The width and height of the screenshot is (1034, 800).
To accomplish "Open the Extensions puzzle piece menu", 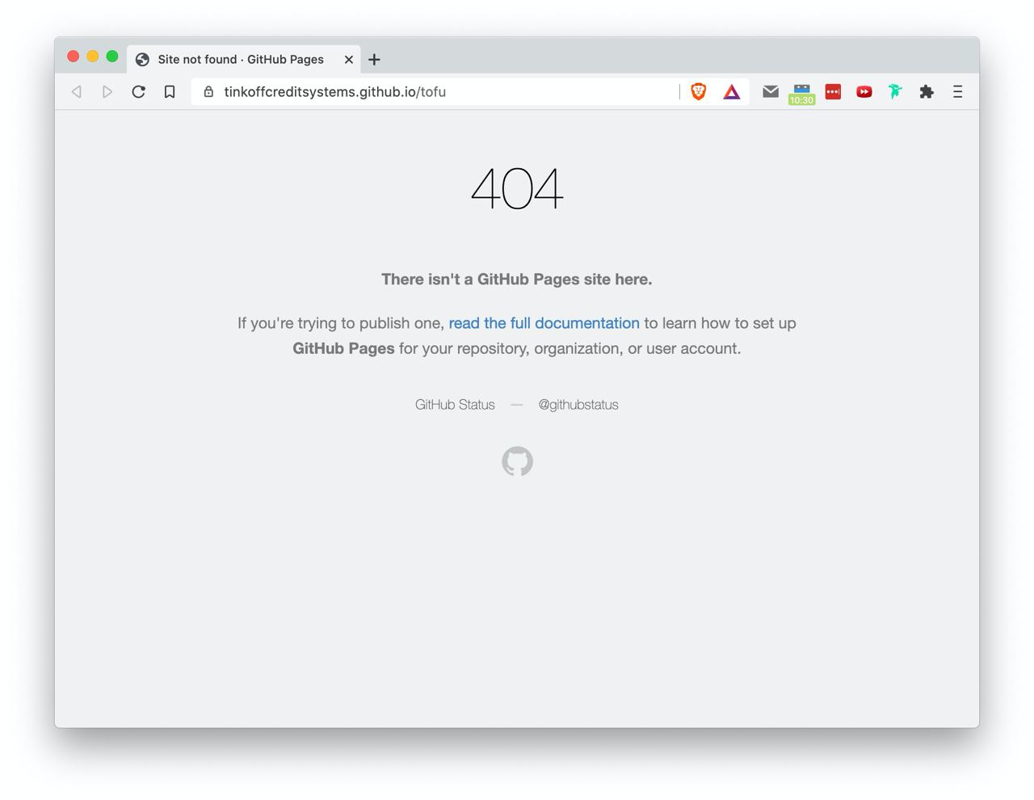I will [927, 92].
